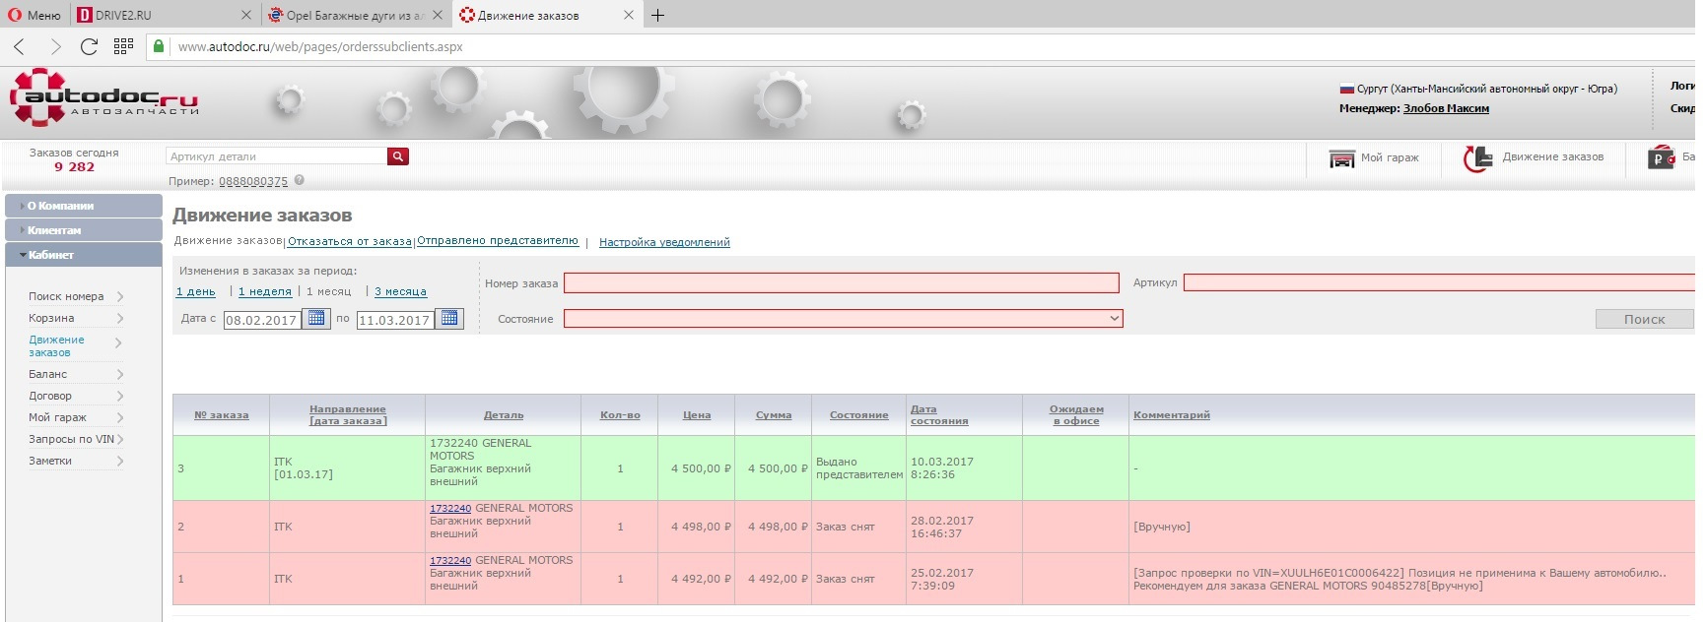The width and height of the screenshot is (1706, 622).
Task: Click Отказаться от заказа link
Action: click(x=350, y=241)
